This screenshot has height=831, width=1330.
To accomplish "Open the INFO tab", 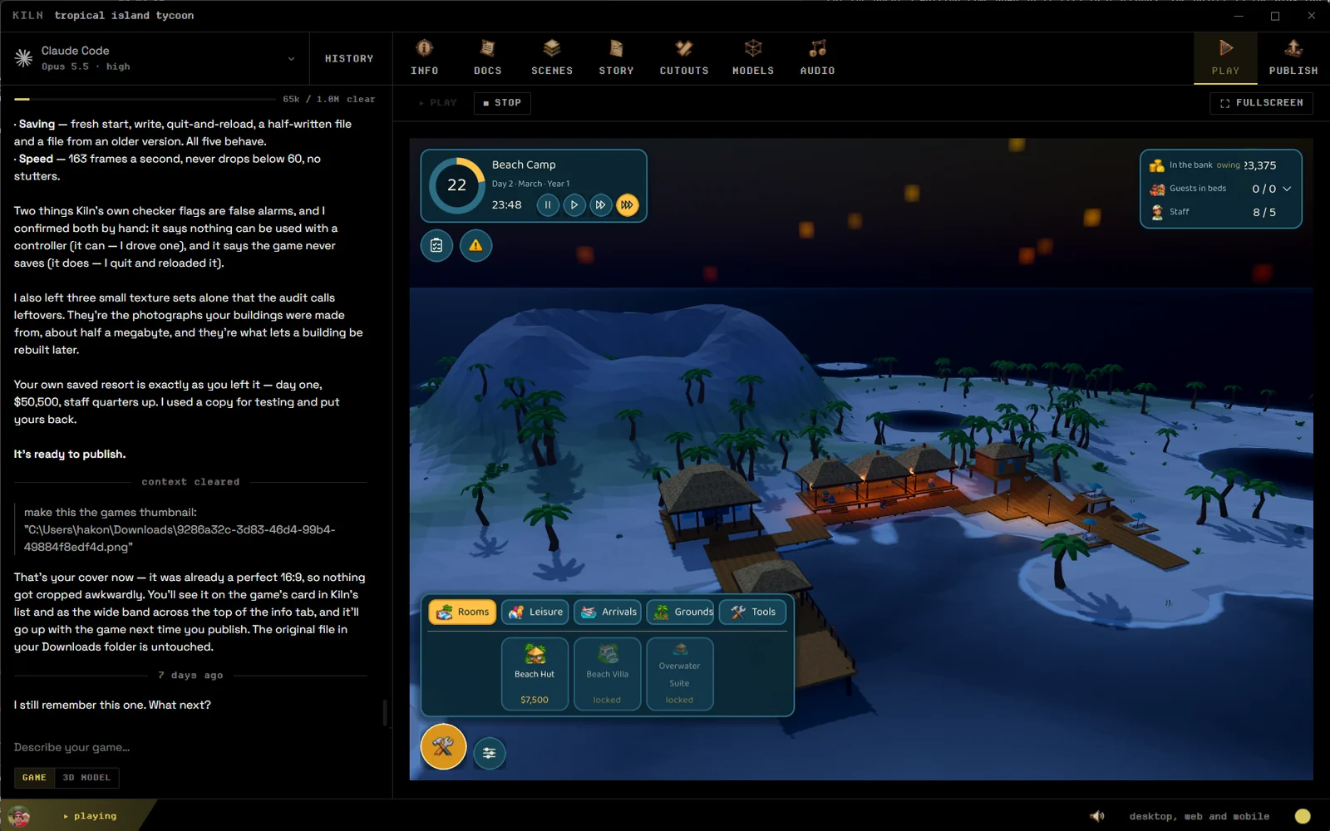I will pos(424,58).
